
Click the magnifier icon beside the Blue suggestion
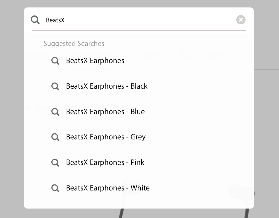(55, 112)
